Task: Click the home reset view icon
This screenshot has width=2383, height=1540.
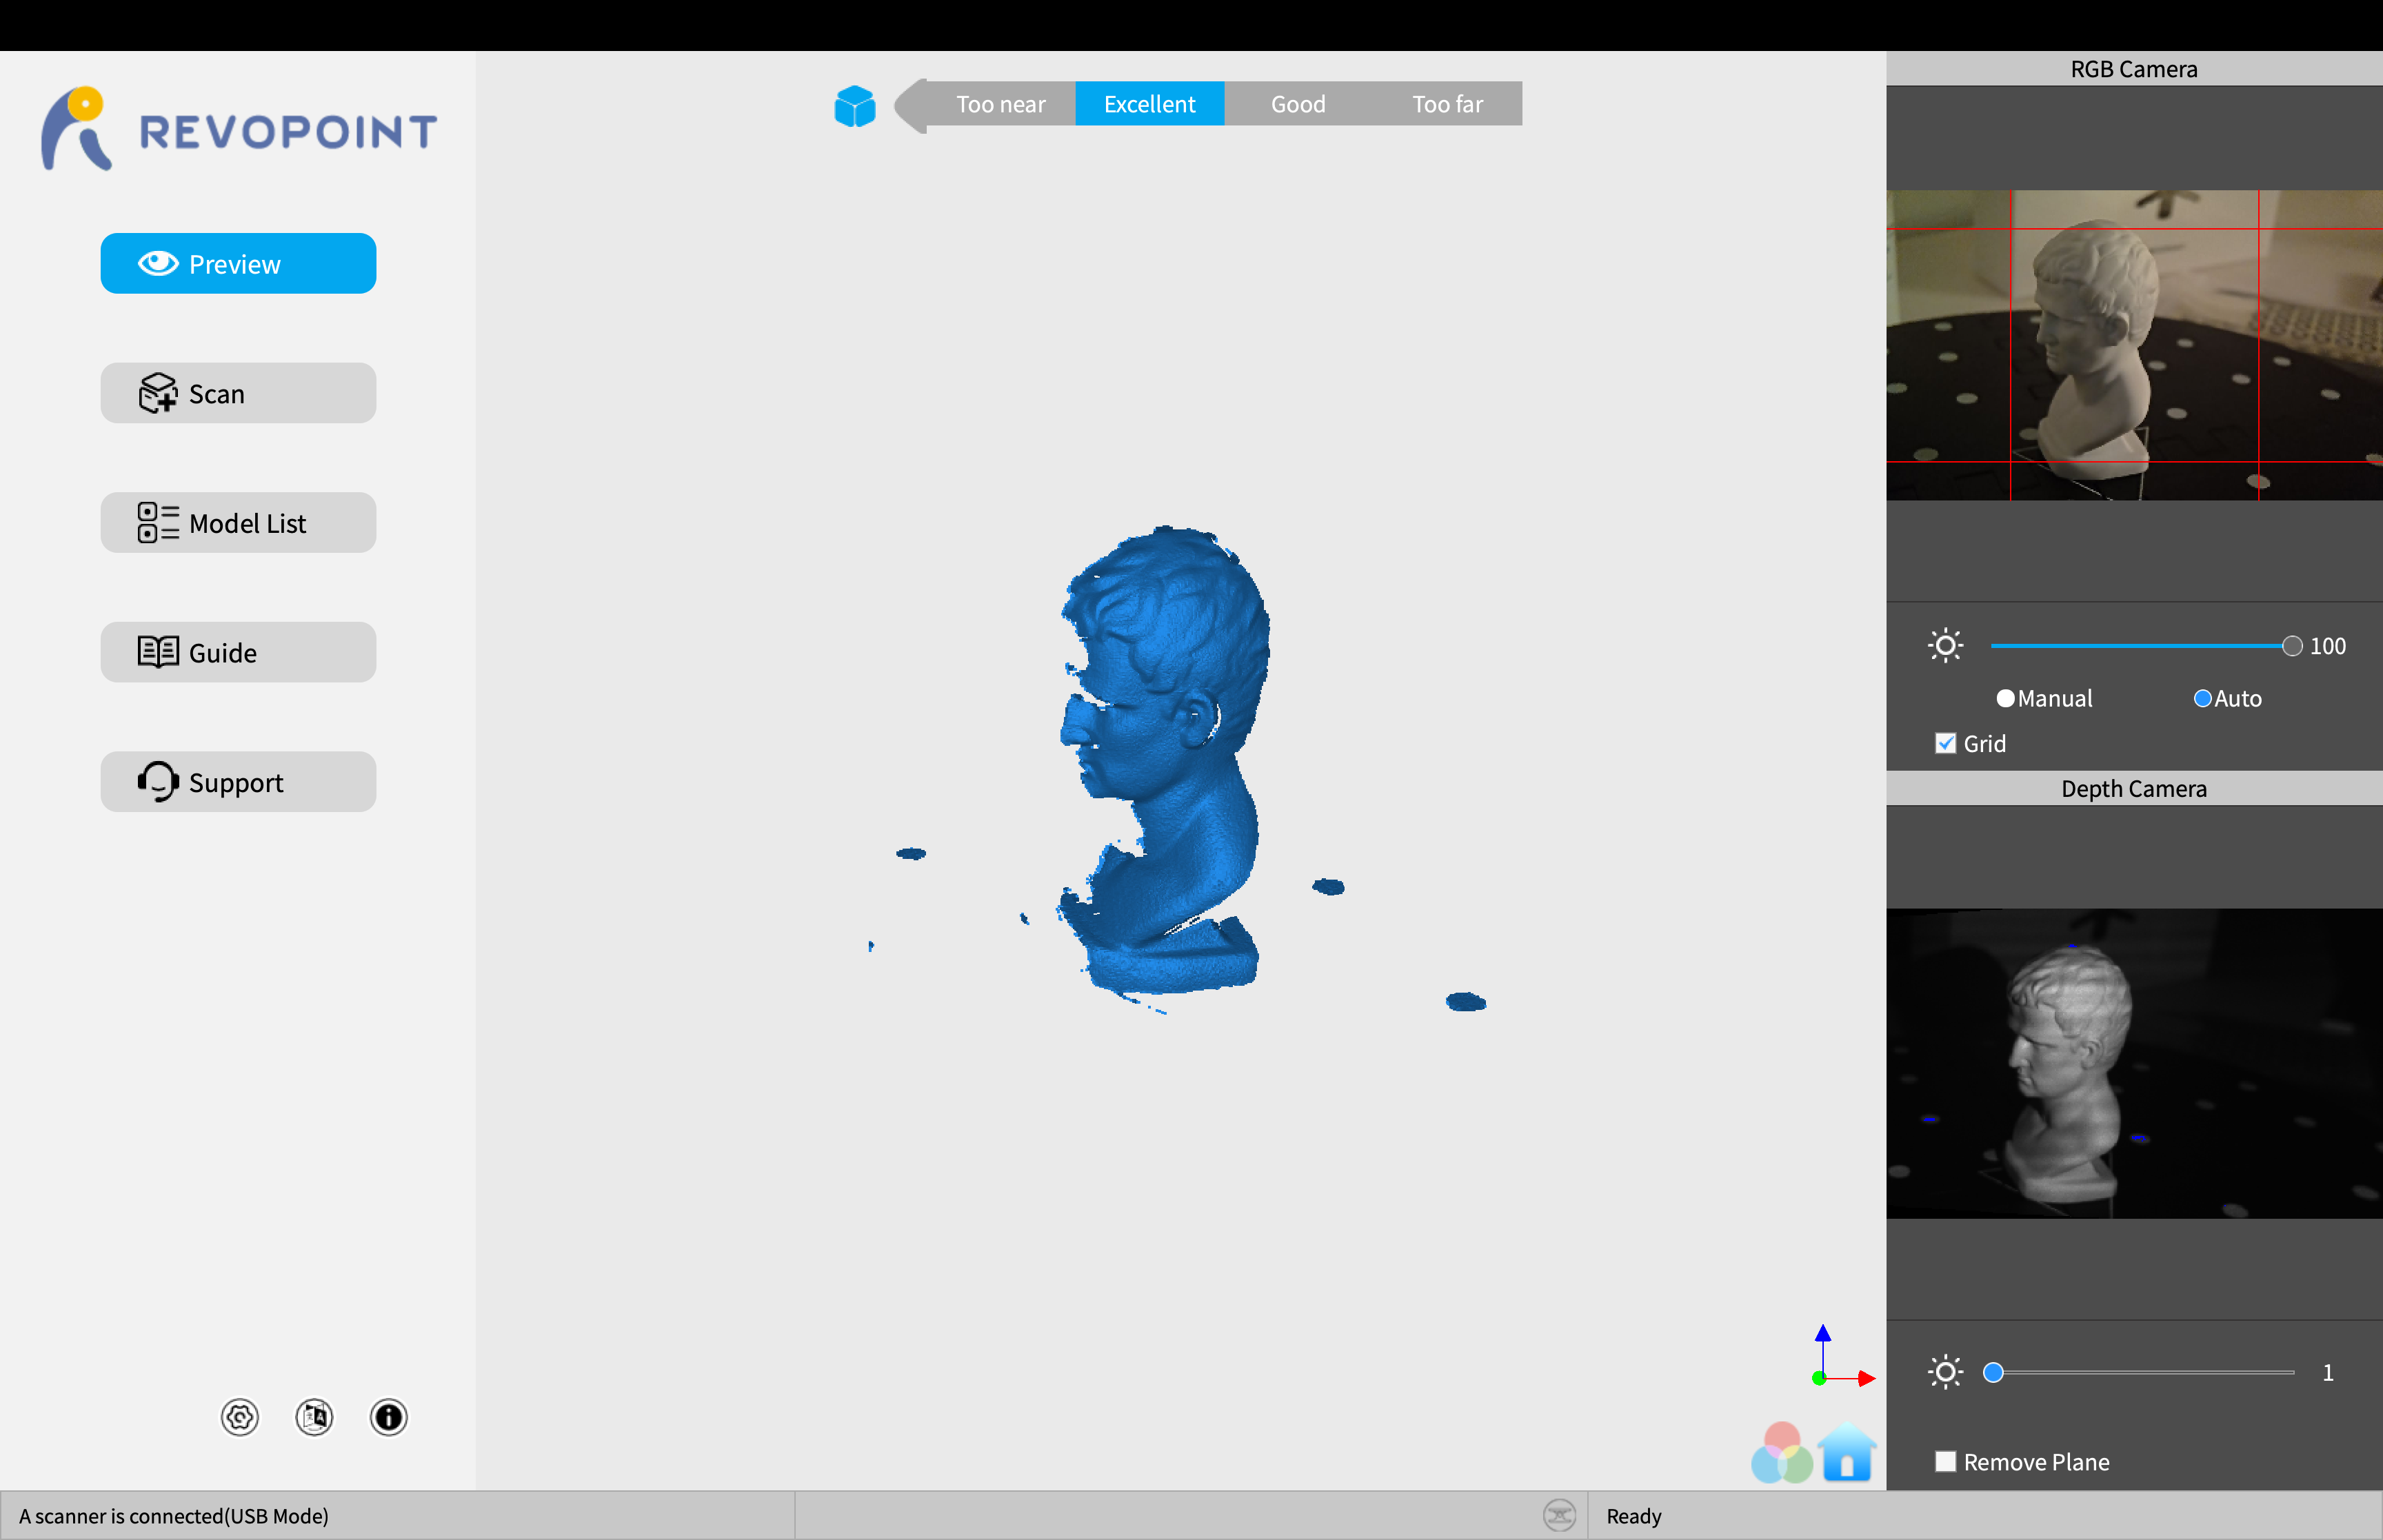Action: 1846,1455
